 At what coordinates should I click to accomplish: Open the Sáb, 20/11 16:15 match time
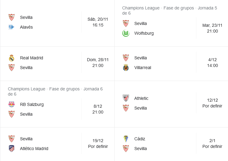(98, 22)
